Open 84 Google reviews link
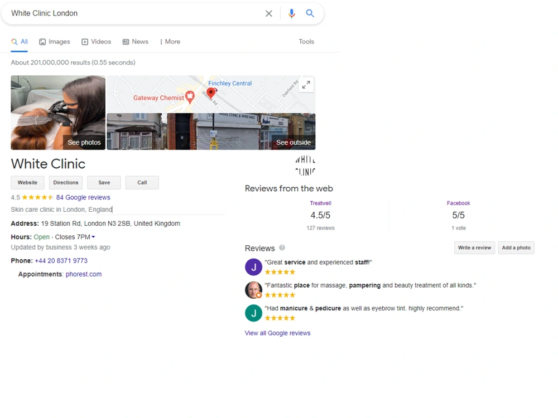This screenshot has width=558, height=418. [x=83, y=197]
